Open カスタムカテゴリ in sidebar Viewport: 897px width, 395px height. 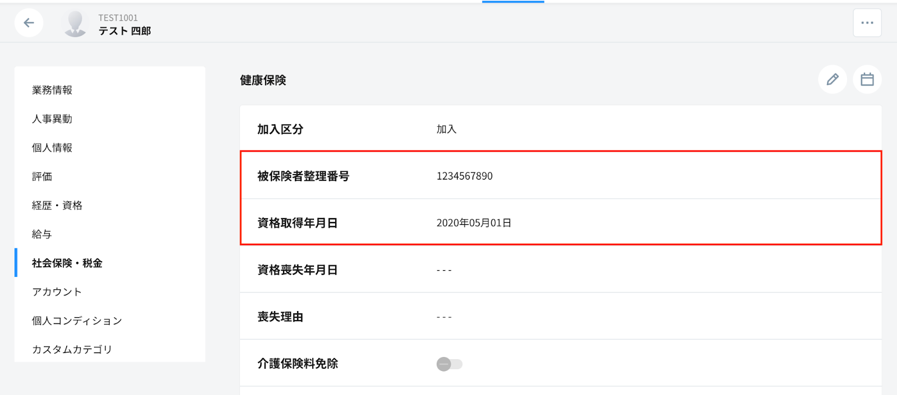(72, 349)
